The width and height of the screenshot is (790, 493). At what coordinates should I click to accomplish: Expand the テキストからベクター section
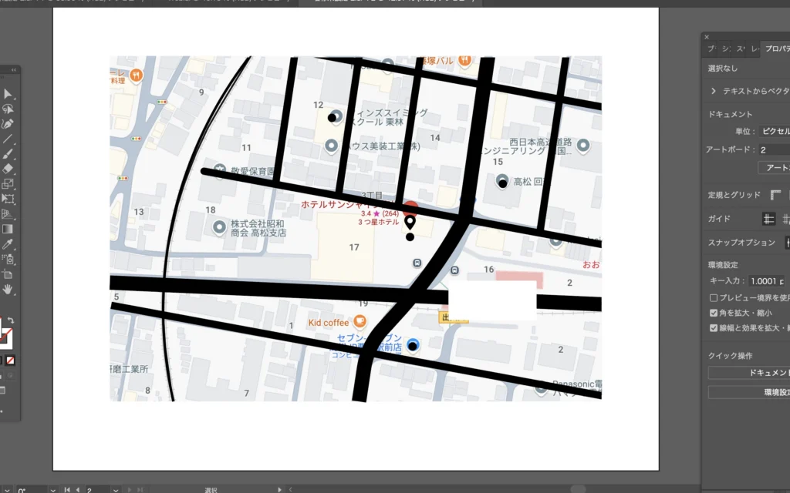click(x=714, y=91)
